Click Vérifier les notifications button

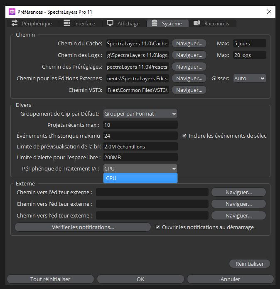[x=83, y=227]
